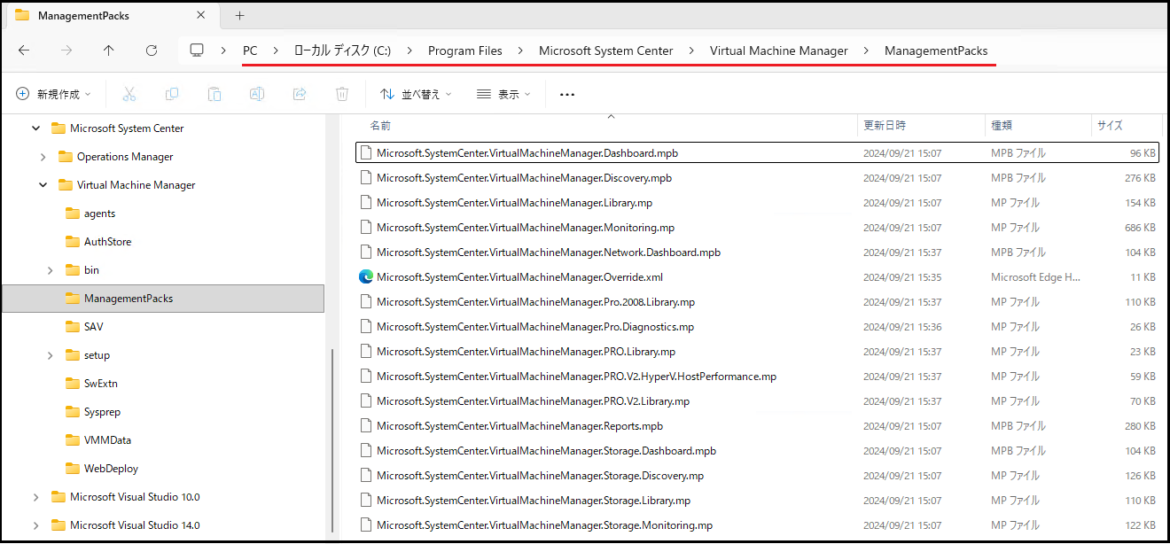
Task: Open a new tab with plus button
Action: pos(240,15)
